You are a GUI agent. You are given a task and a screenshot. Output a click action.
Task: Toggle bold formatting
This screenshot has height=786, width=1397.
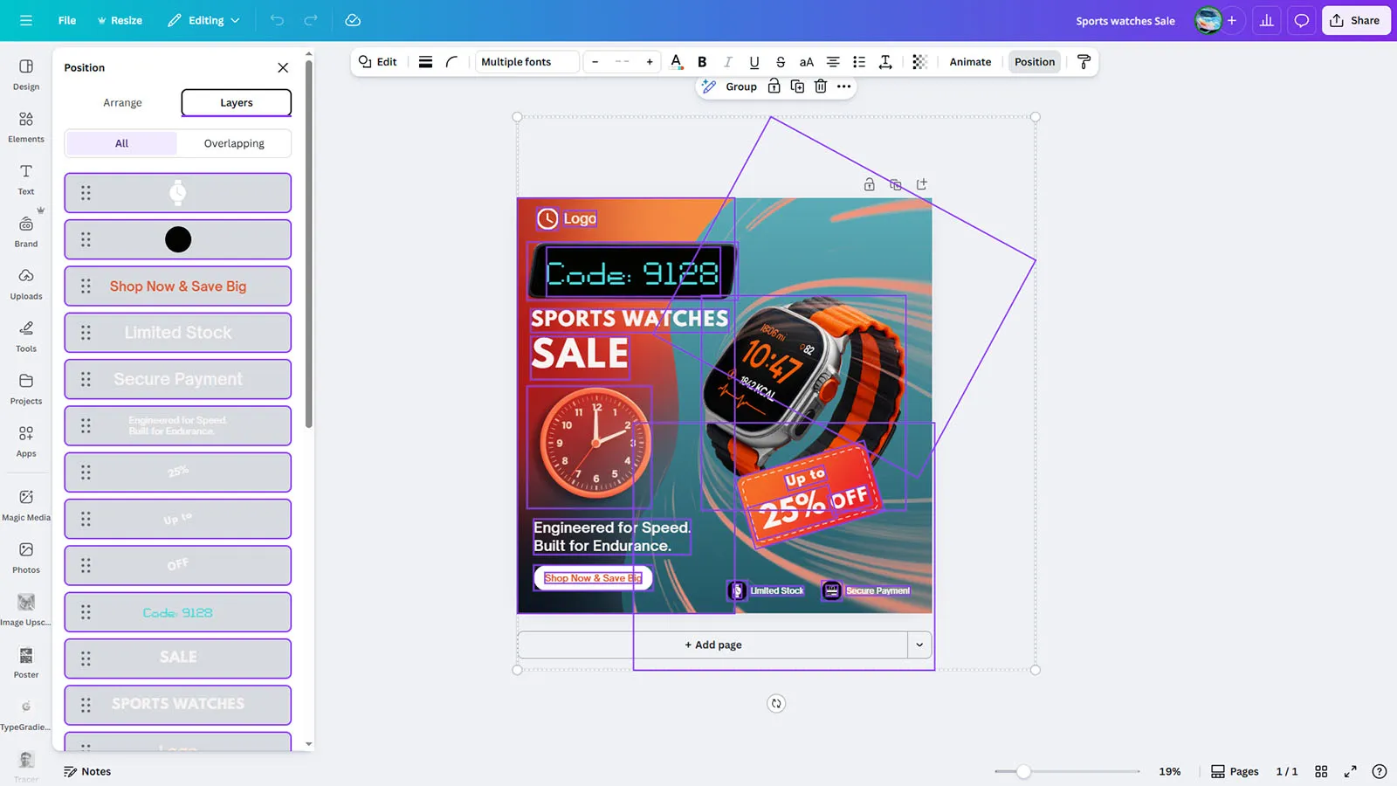click(702, 62)
